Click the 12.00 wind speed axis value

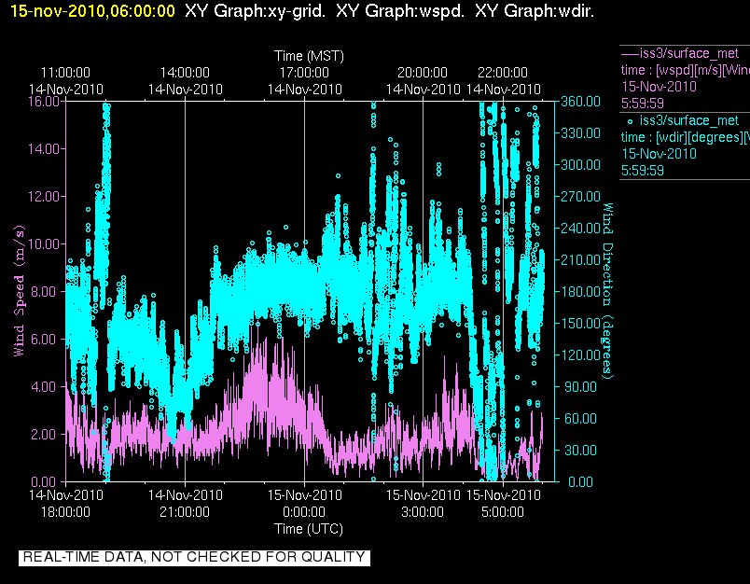pos(44,197)
